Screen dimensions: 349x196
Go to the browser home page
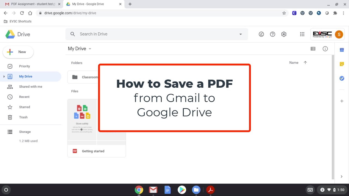click(30, 13)
